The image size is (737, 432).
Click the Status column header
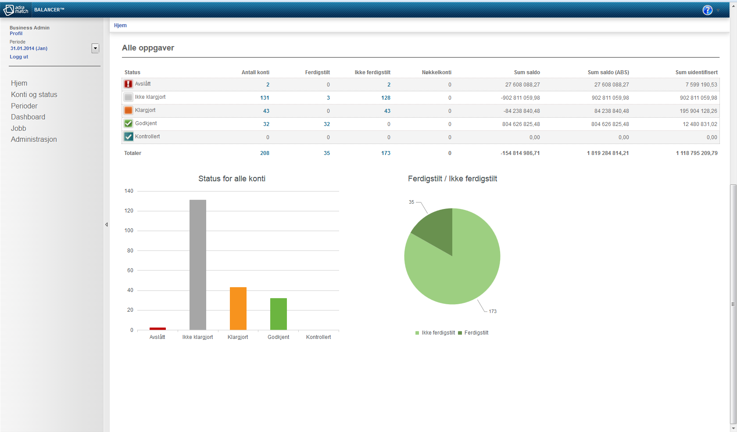[x=132, y=72]
